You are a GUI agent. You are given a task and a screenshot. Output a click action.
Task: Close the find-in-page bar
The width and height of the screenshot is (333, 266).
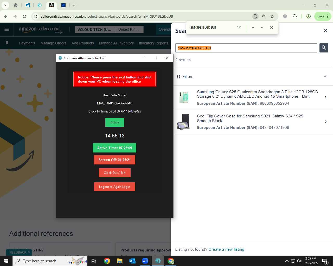coord(272,28)
